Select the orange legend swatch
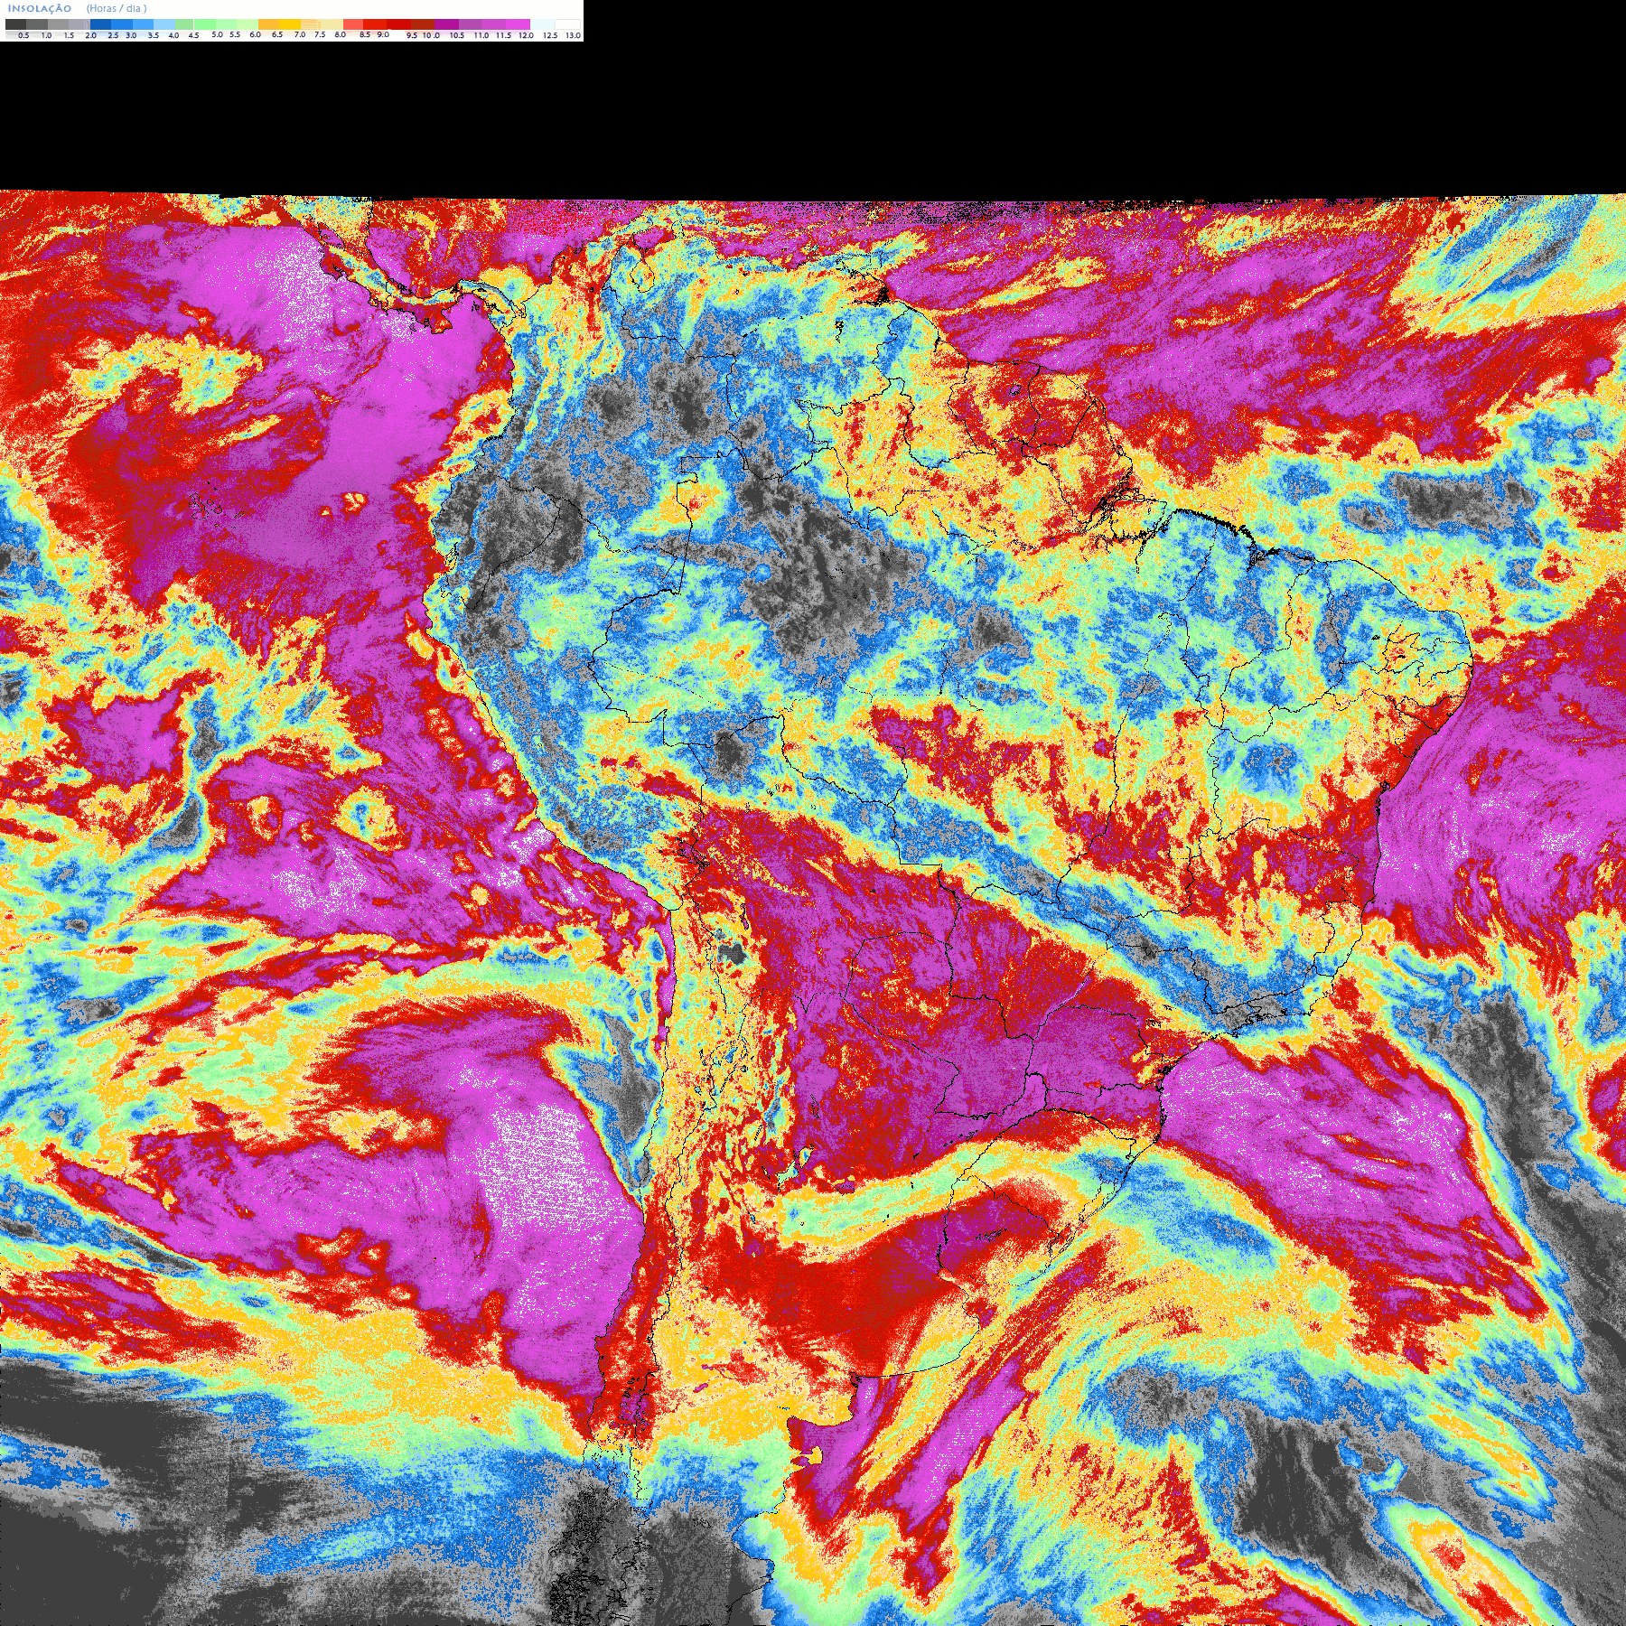This screenshot has width=1626, height=1626. [x=268, y=24]
